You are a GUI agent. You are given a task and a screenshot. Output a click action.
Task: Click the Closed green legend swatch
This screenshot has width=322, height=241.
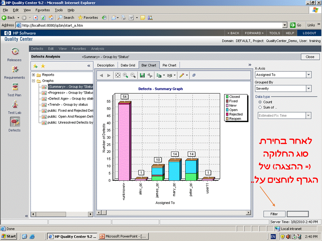tap(227, 97)
